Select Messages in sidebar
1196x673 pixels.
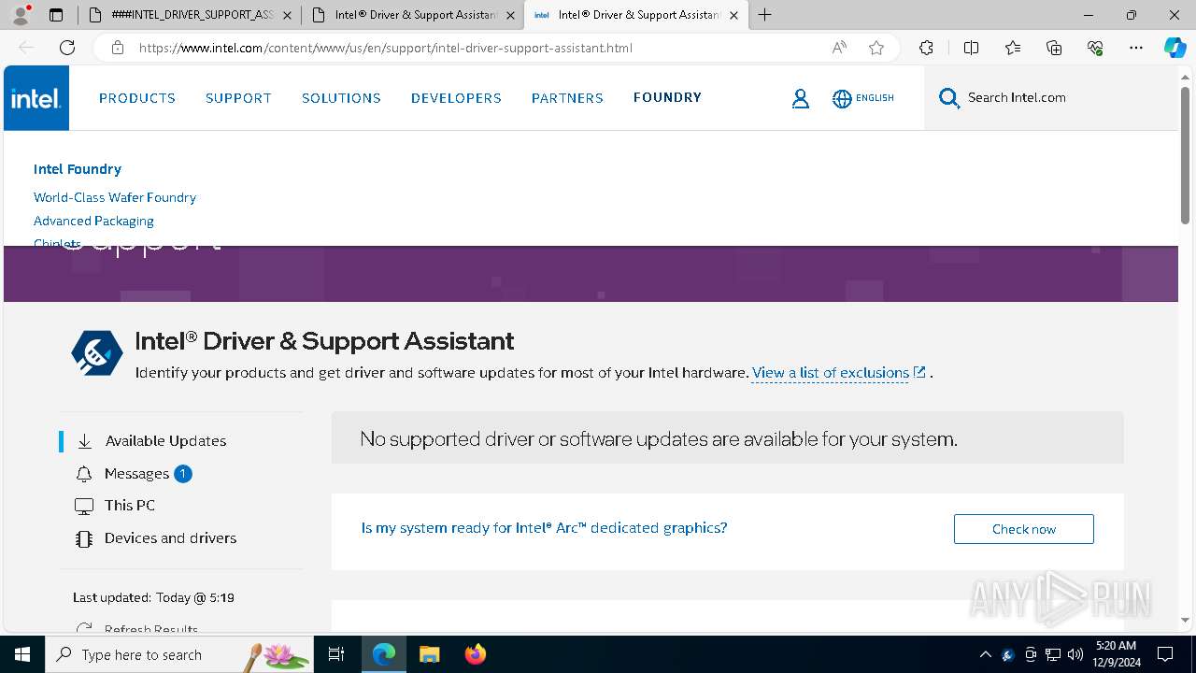[x=136, y=474]
